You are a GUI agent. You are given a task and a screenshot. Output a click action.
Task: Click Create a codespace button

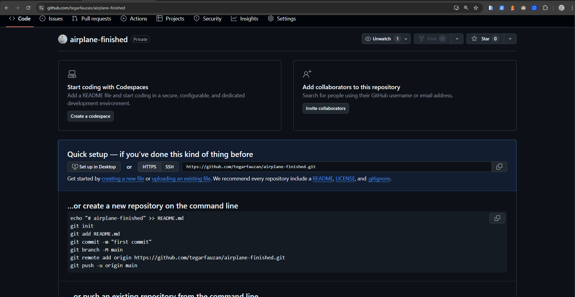(90, 116)
